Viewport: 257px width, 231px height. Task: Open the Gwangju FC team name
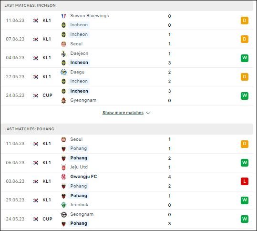tap(83, 177)
